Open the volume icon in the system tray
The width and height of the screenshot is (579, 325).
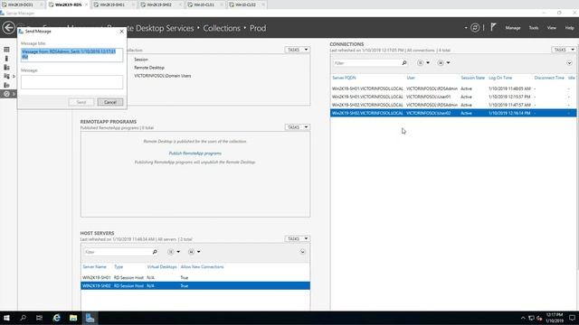coord(539,318)
